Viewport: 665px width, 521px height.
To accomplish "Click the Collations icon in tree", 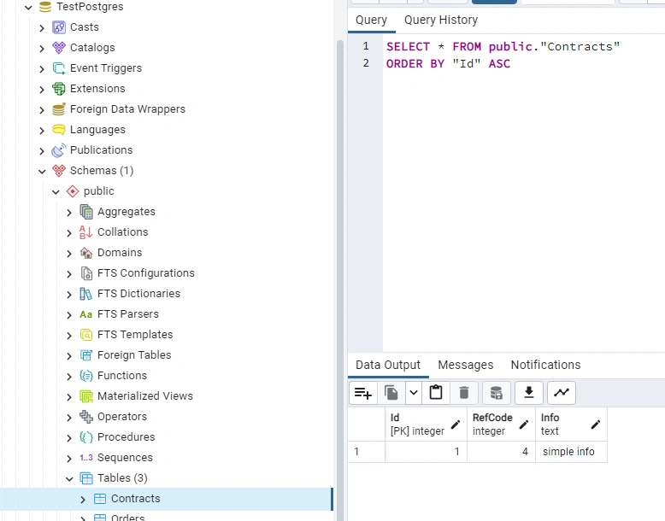I will pyautogui.click(x=86, y=231).
